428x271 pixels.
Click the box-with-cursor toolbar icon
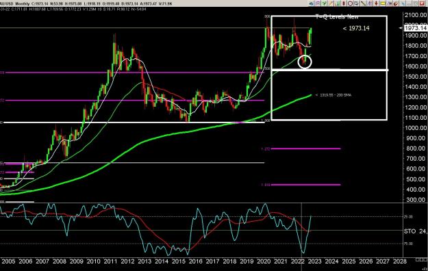(x=357, y=3)
